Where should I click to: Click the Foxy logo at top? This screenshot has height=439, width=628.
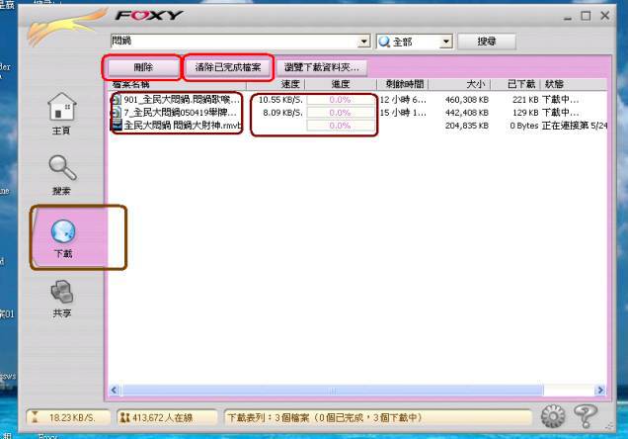(x=149, y=16)
